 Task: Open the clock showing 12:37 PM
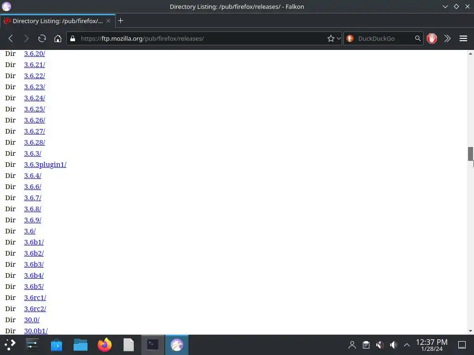[432, 345]
